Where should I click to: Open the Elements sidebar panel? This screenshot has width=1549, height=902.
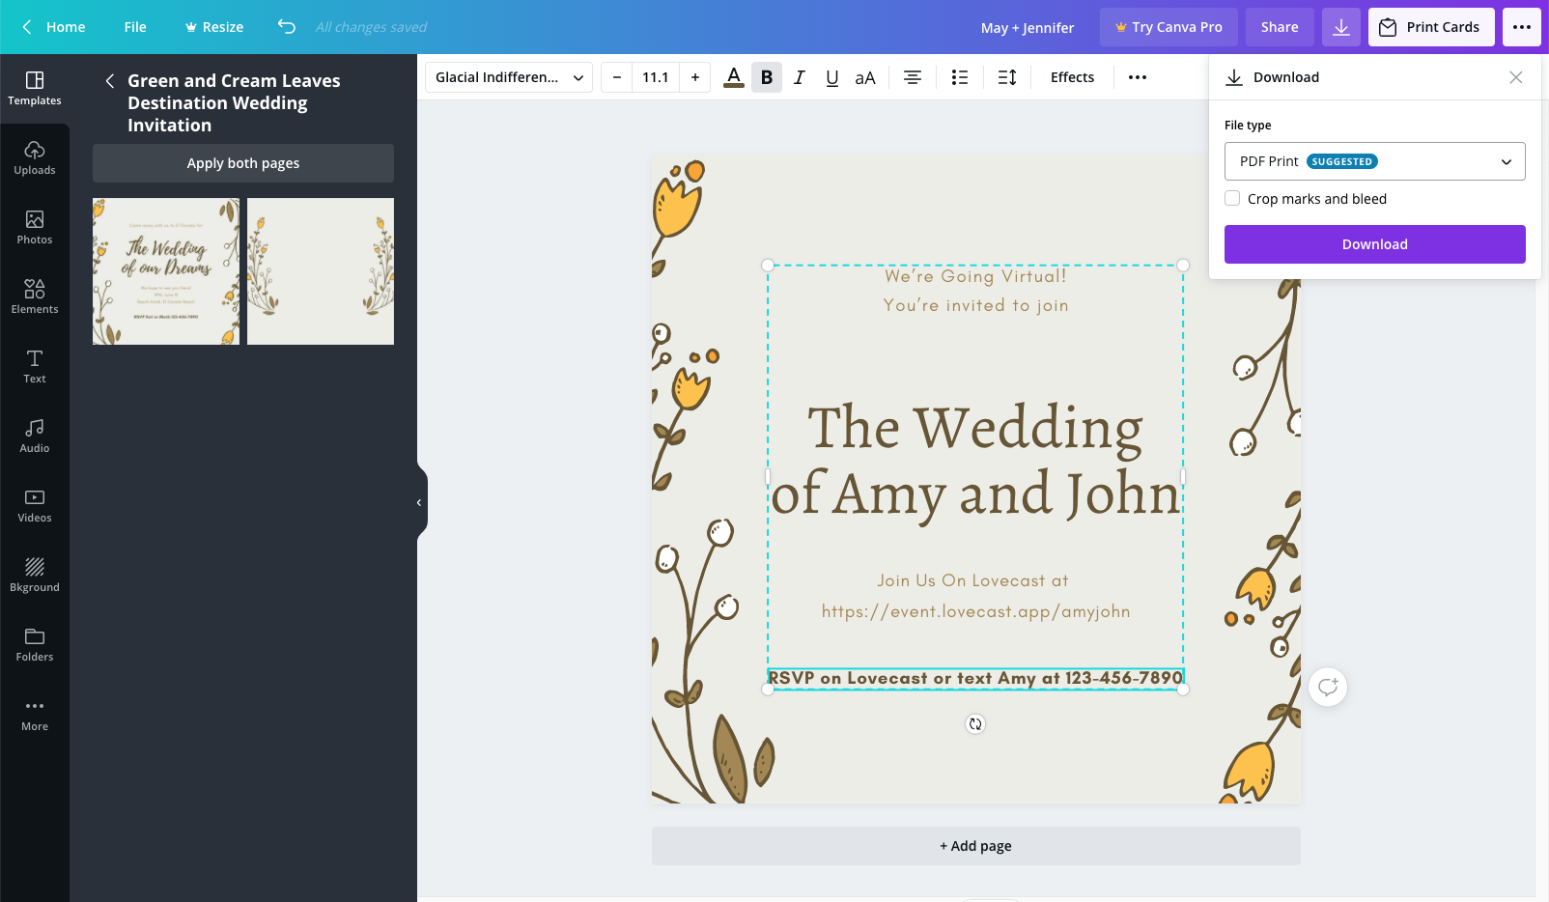35,297
